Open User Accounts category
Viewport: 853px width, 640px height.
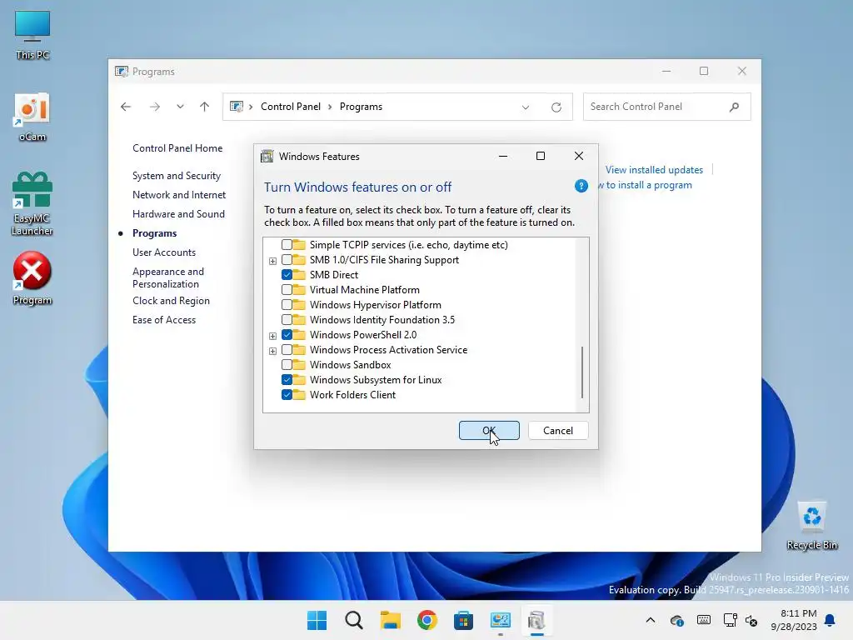tap(164, 252)
